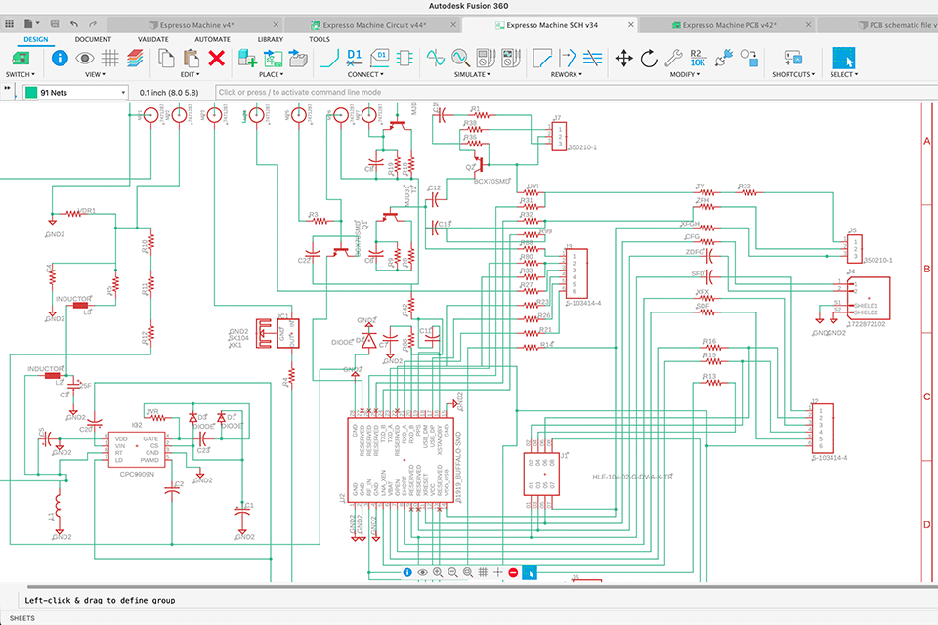Select the Paste clipboard tool
The width and height of the screenshot is (938, 625).
(191, 58)
